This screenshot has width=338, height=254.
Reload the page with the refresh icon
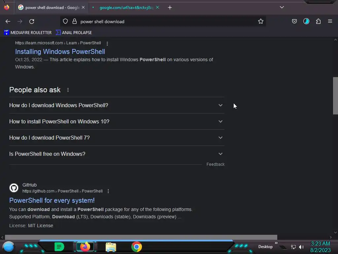(32, 21)
